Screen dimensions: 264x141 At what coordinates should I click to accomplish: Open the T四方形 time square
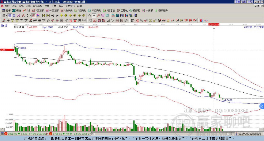80,10
